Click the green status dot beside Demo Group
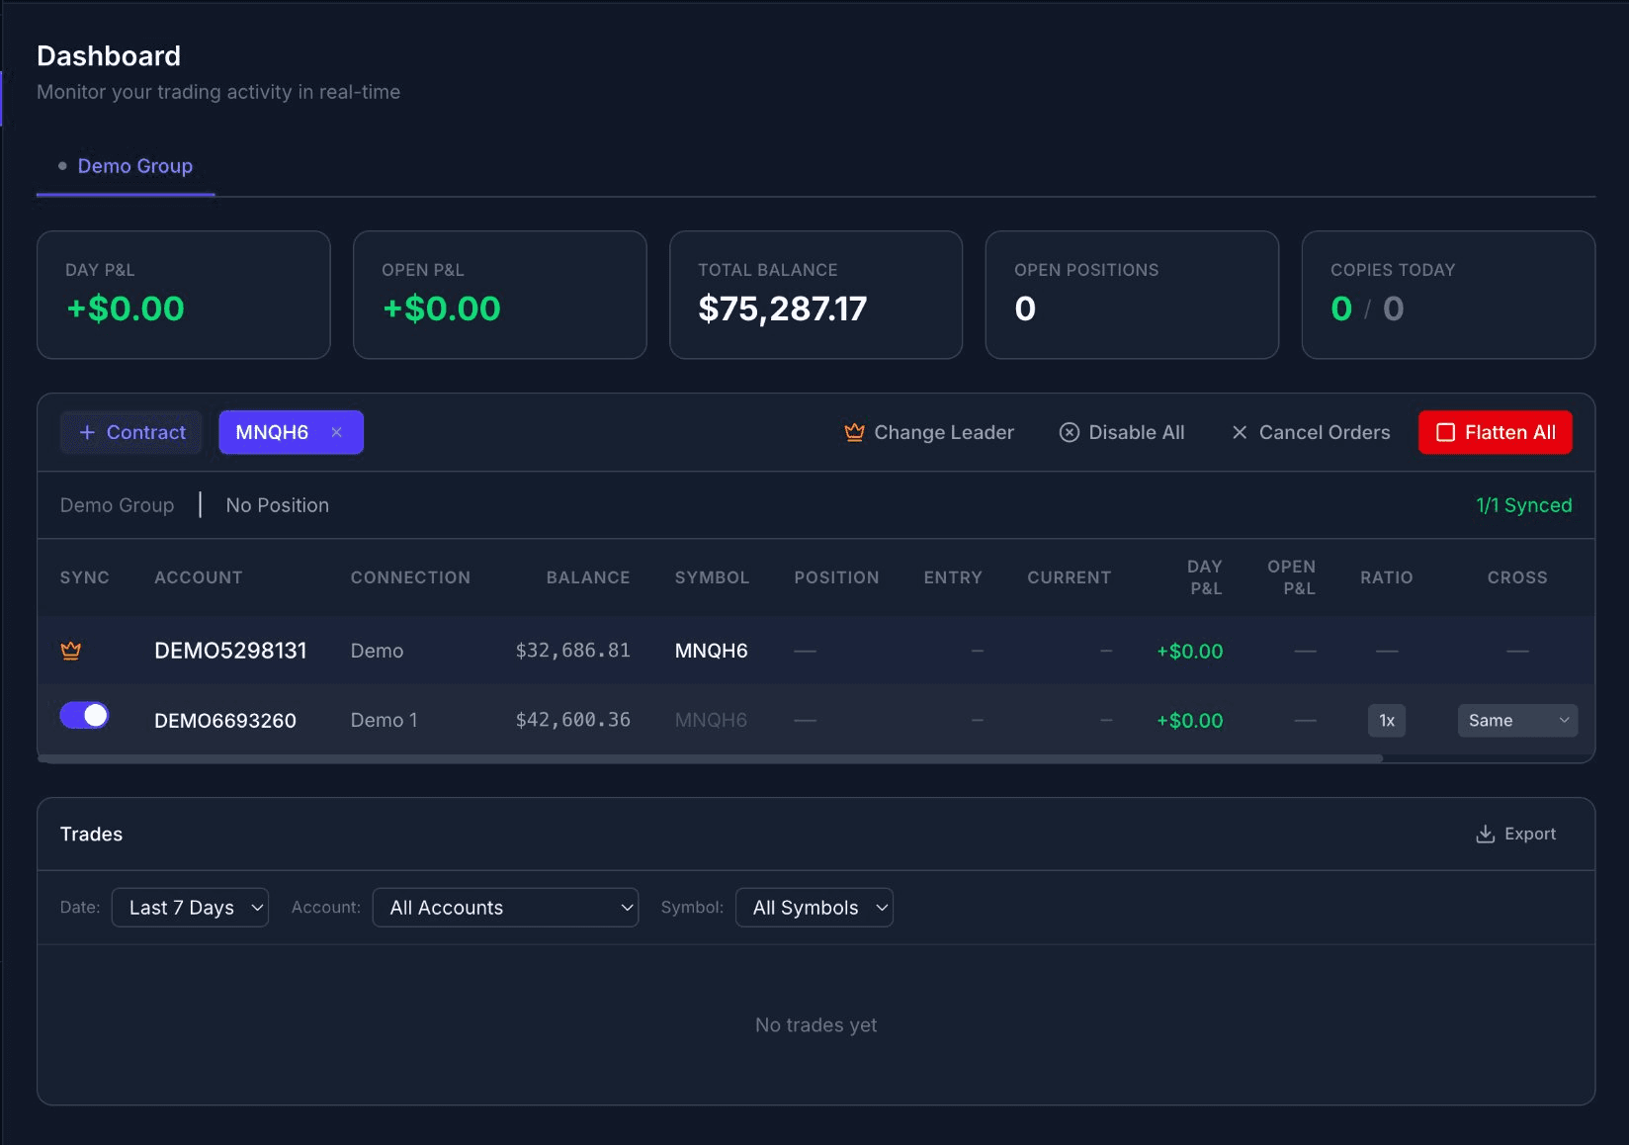The height and width of the screenshot is (1145, 1629). tap(61, 165)
